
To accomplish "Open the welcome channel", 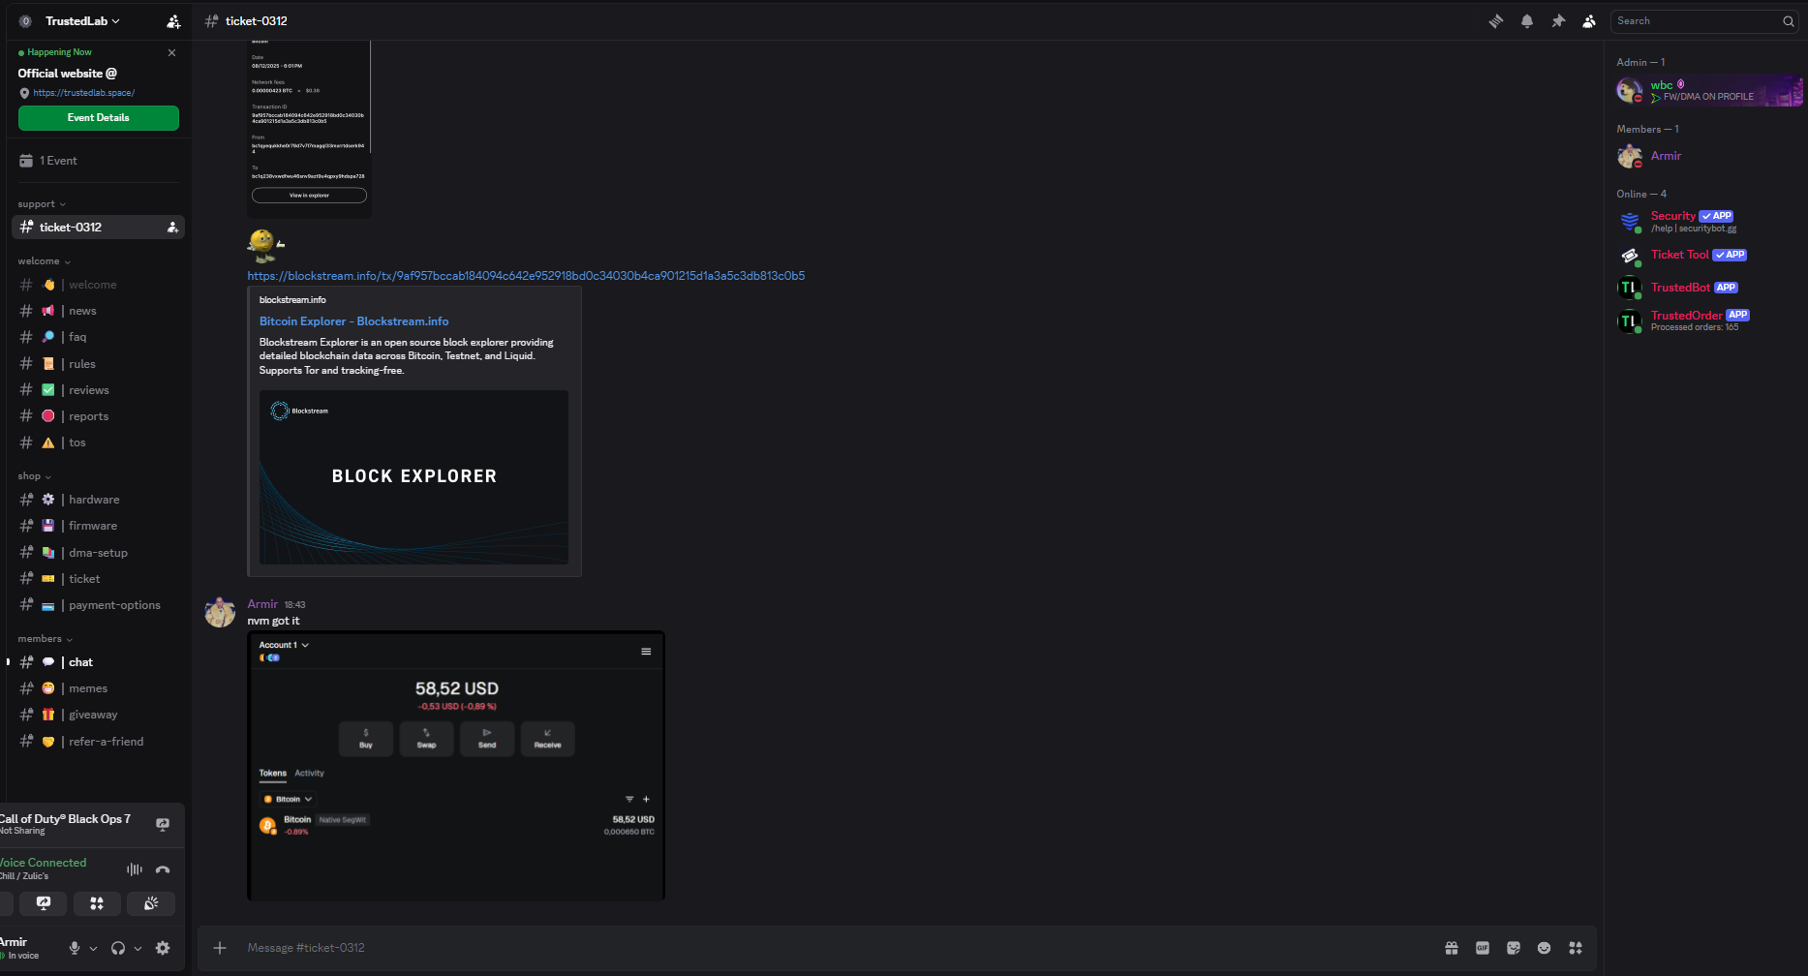I will coord(99,285).
